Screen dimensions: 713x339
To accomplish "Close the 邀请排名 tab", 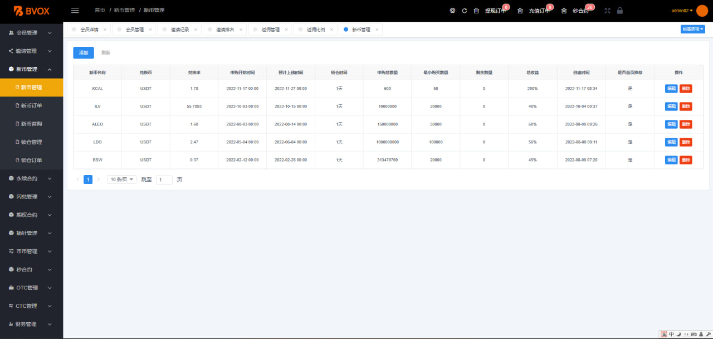I will tap(241, 30).
